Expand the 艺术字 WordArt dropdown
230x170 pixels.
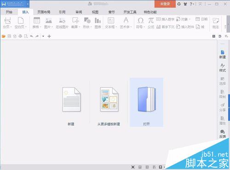click(x=131, y=27)
